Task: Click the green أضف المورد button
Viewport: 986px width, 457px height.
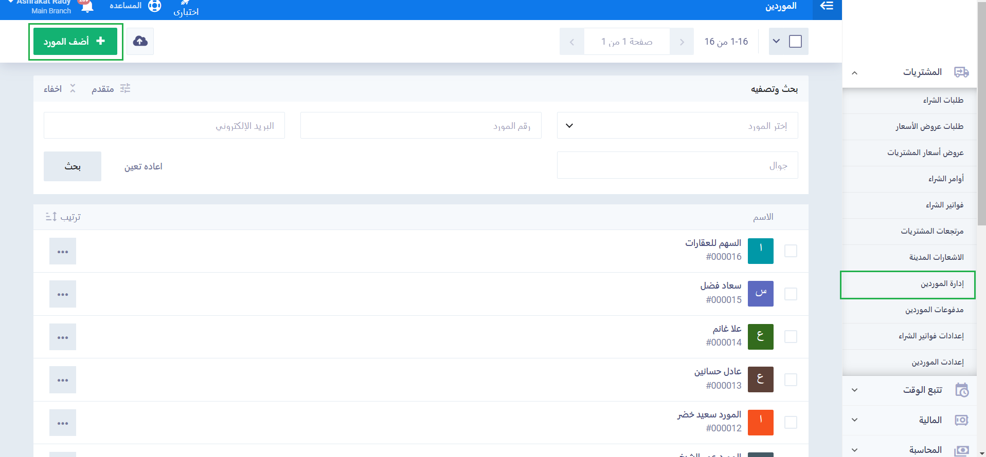Action: (75, 41)
